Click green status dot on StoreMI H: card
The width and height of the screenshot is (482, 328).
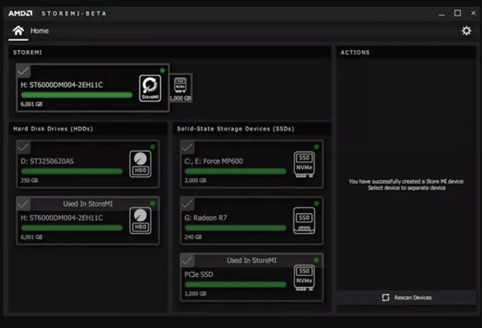pyautogui.click(x=163, y=70)
